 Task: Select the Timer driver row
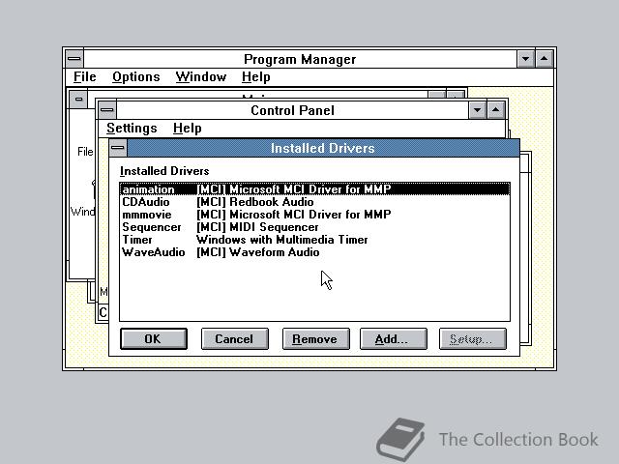pyautogui.click(x=314, y=240)
